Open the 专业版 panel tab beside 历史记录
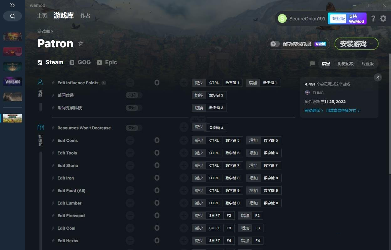The image size is (391, 250). click(x=368, y=64)
